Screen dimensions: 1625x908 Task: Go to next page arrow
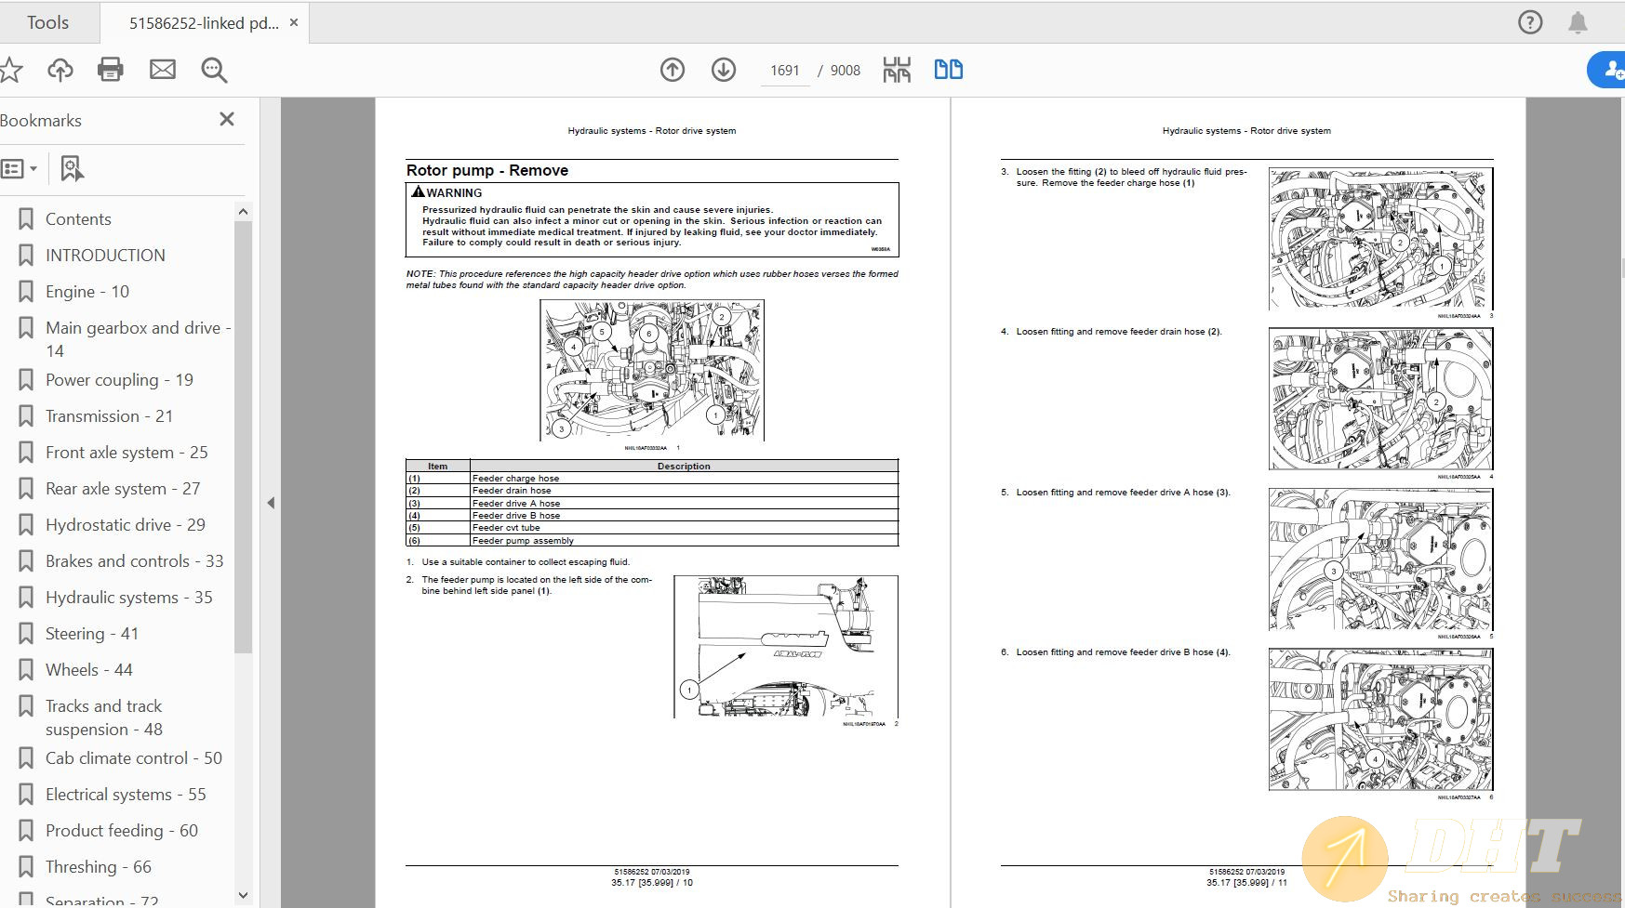click(x=724, y=70)
